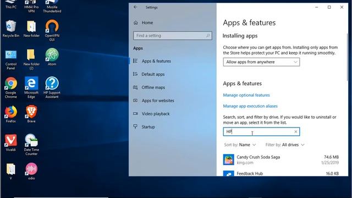
Task: Select the folder icon labeled V
Action: pyautogui.click(x=11, y=171)
